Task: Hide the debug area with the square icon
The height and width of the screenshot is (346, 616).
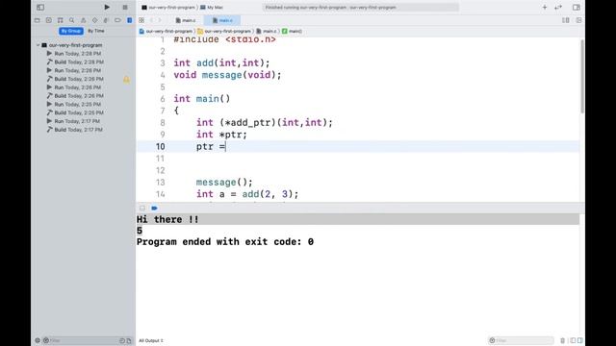Action: (142, 208)
